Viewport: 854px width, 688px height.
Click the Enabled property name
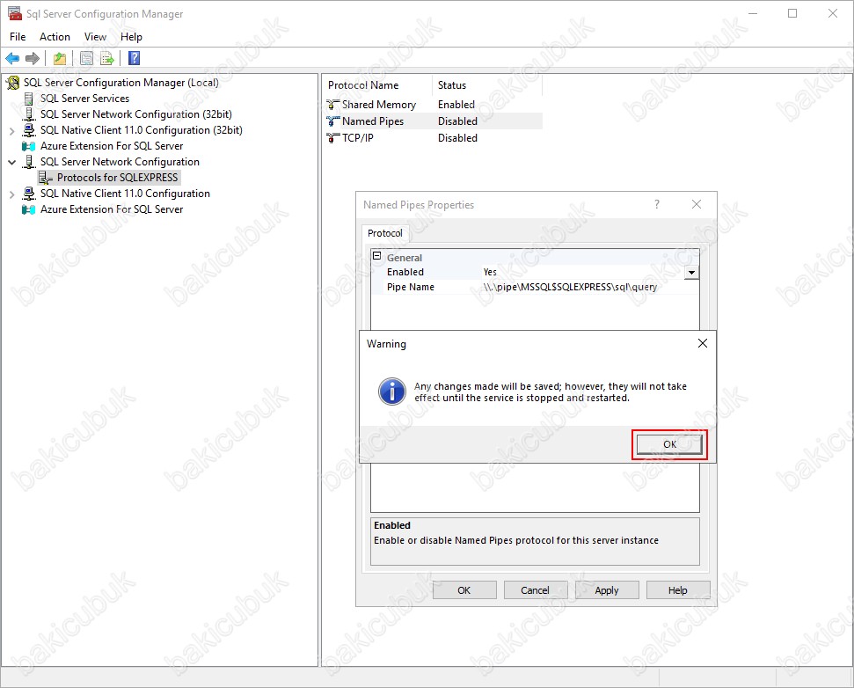point(405,273)
